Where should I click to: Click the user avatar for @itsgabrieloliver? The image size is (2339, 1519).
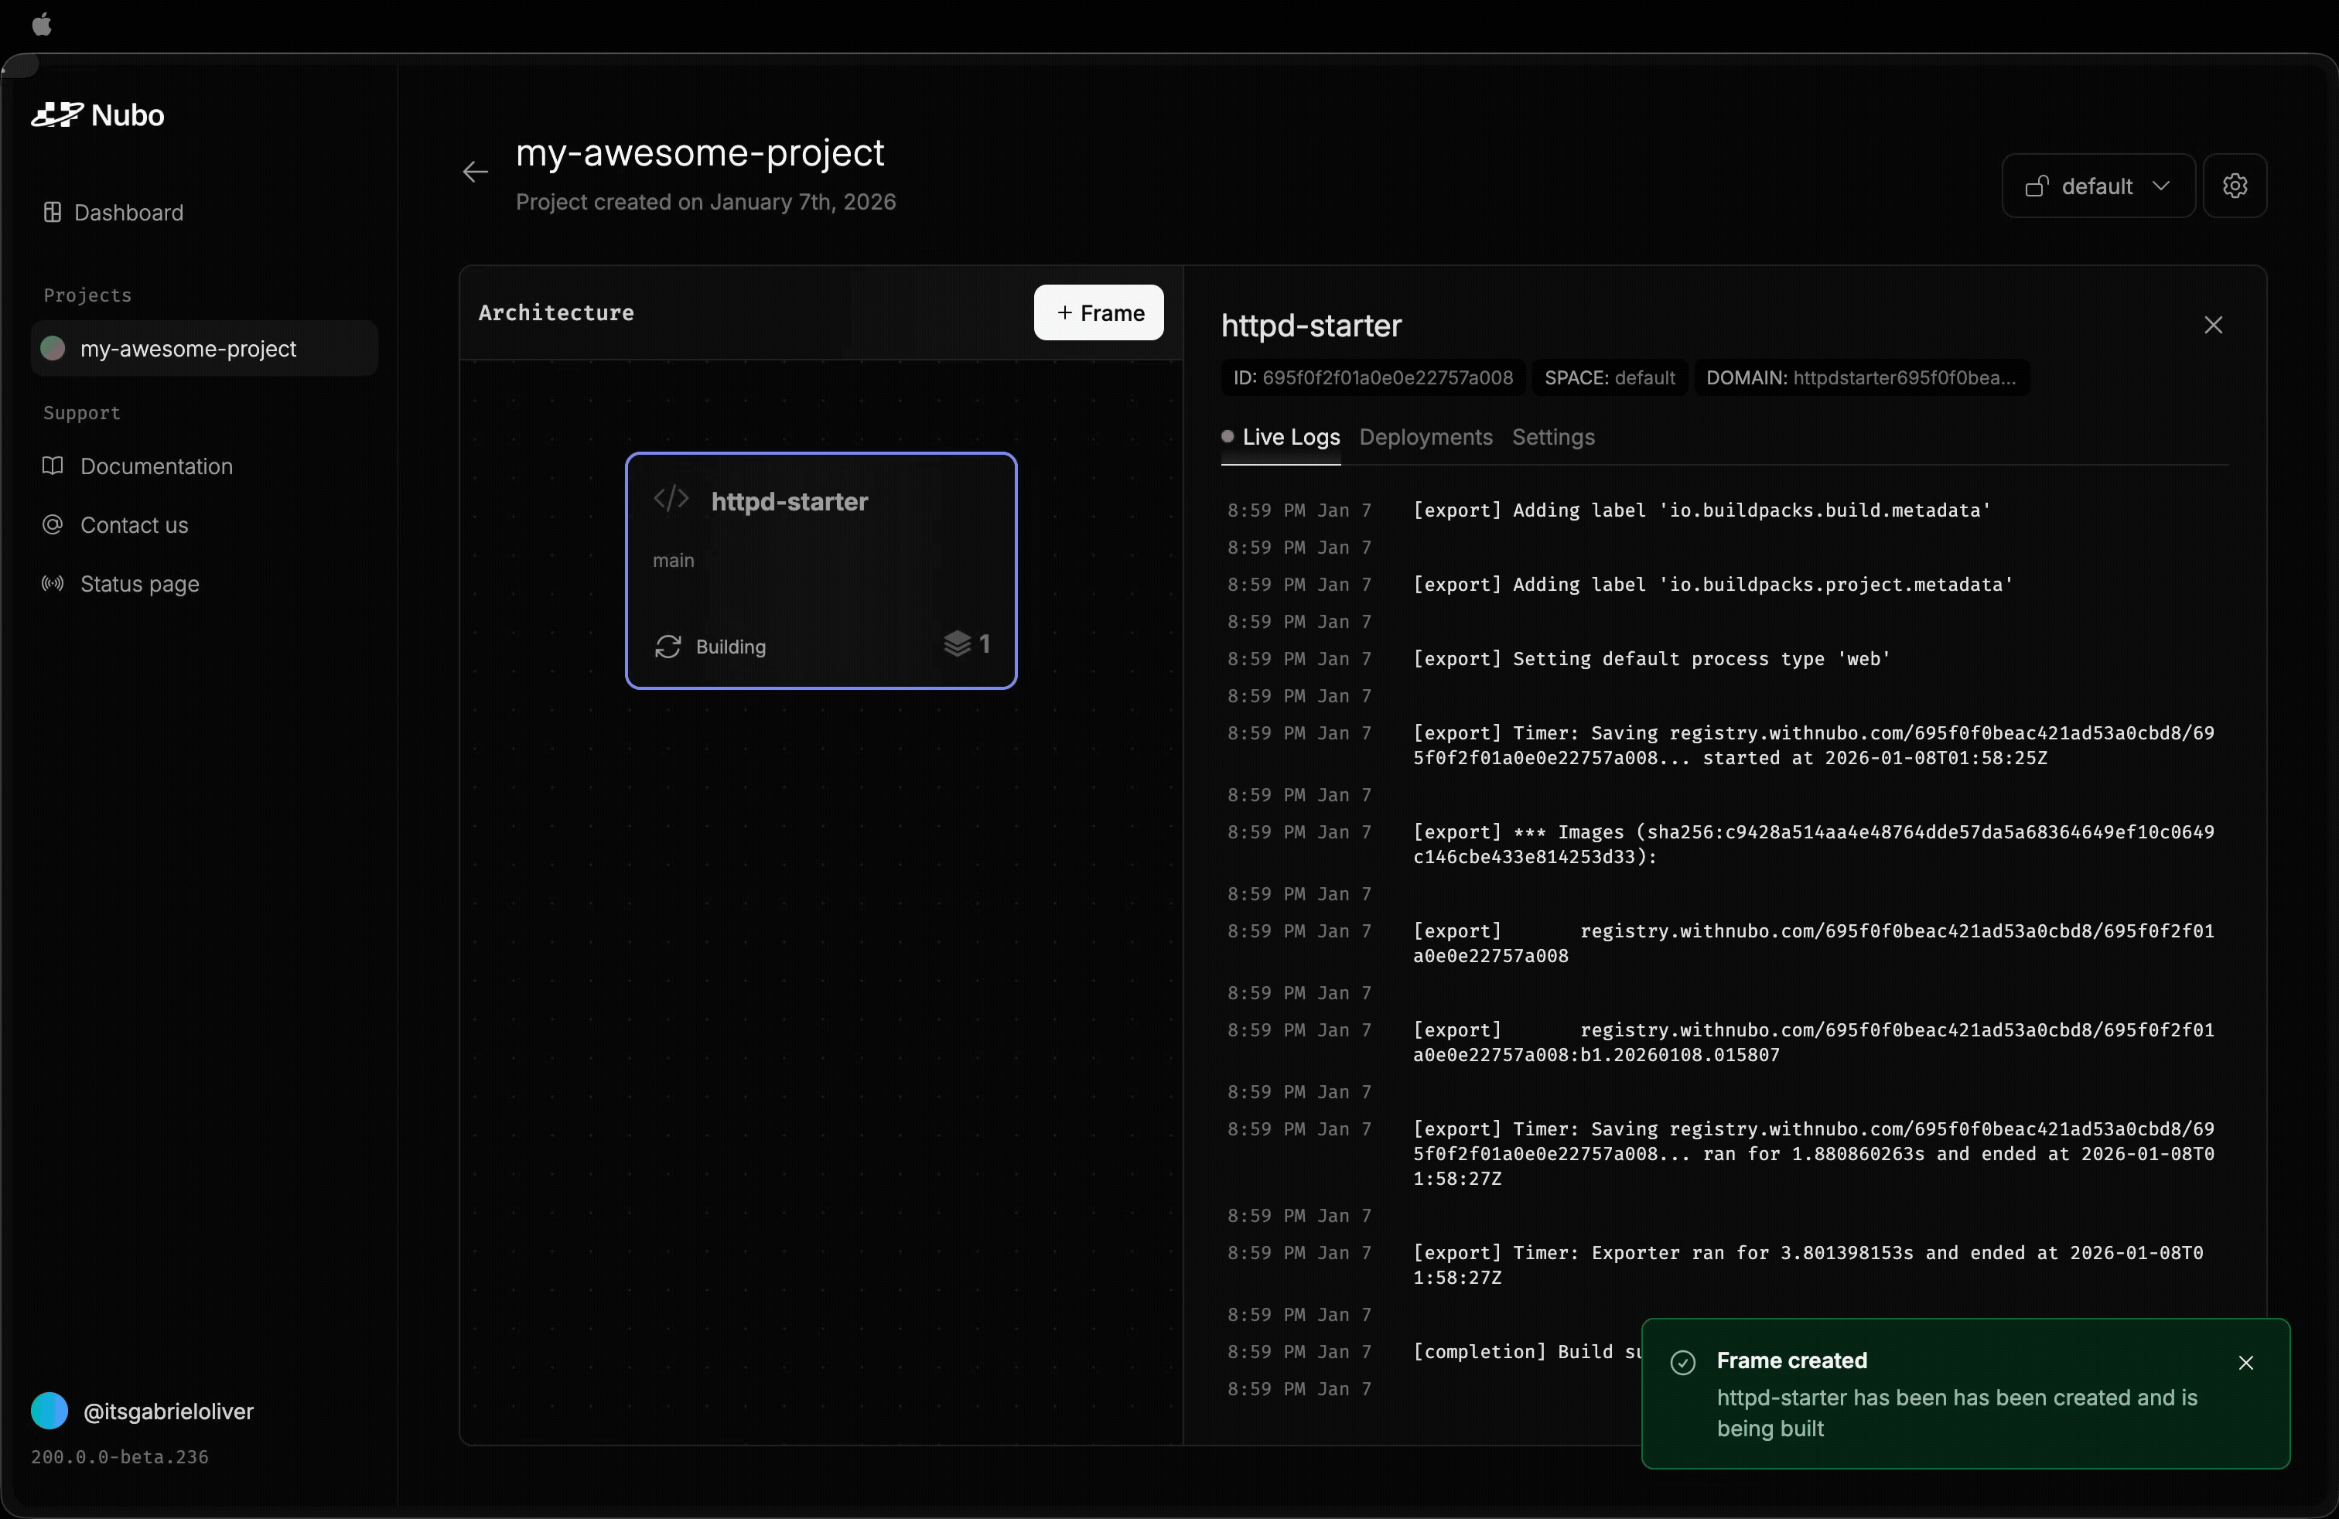pos(50,1411)
